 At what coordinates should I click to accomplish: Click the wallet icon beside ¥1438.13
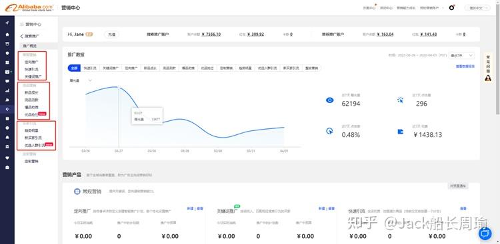coord(401,132)
